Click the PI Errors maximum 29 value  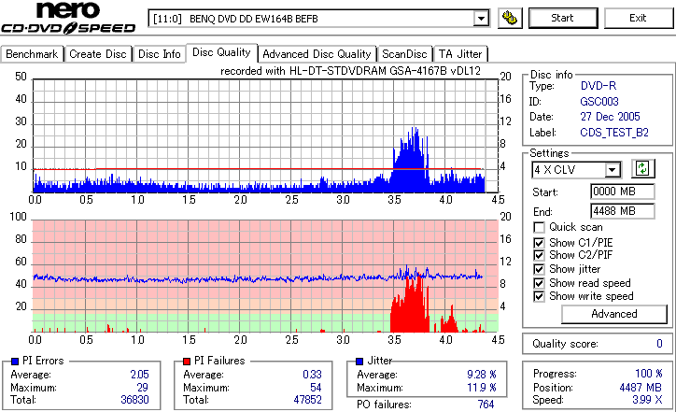point(143,388)
